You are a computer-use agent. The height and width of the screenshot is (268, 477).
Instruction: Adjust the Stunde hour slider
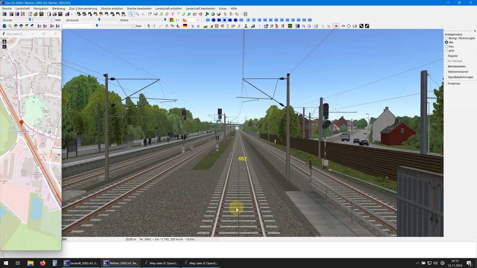(31, 20)
